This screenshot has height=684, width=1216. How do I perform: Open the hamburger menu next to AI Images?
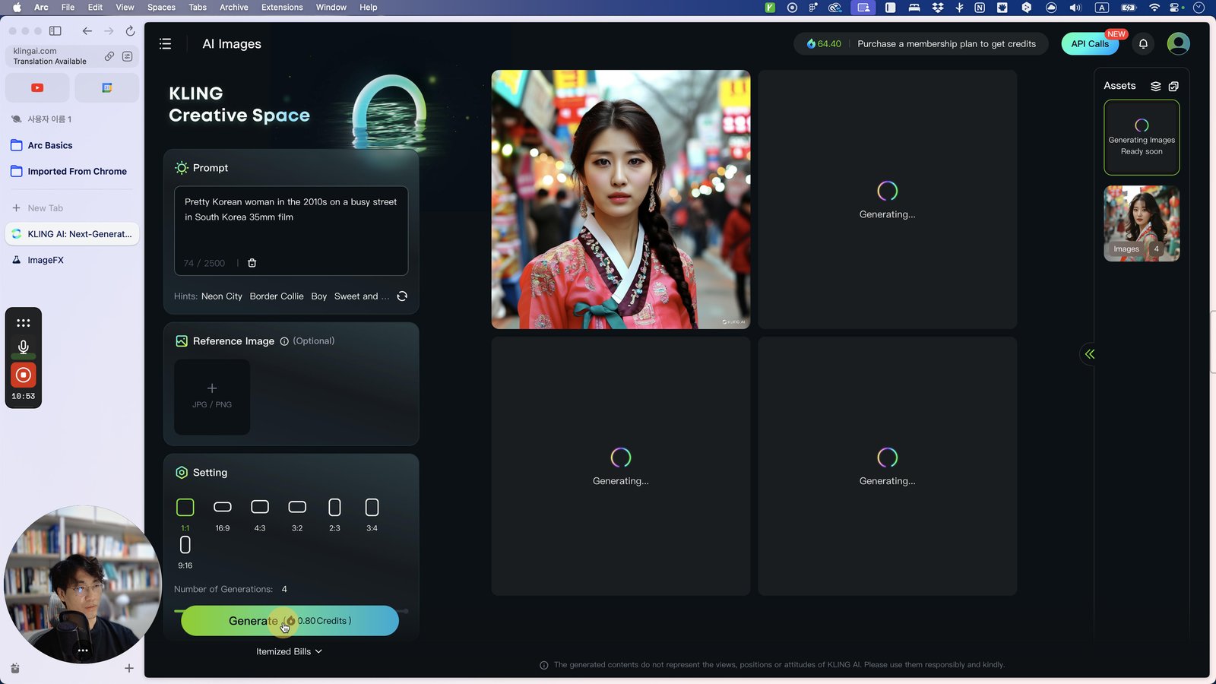[165, 44]
